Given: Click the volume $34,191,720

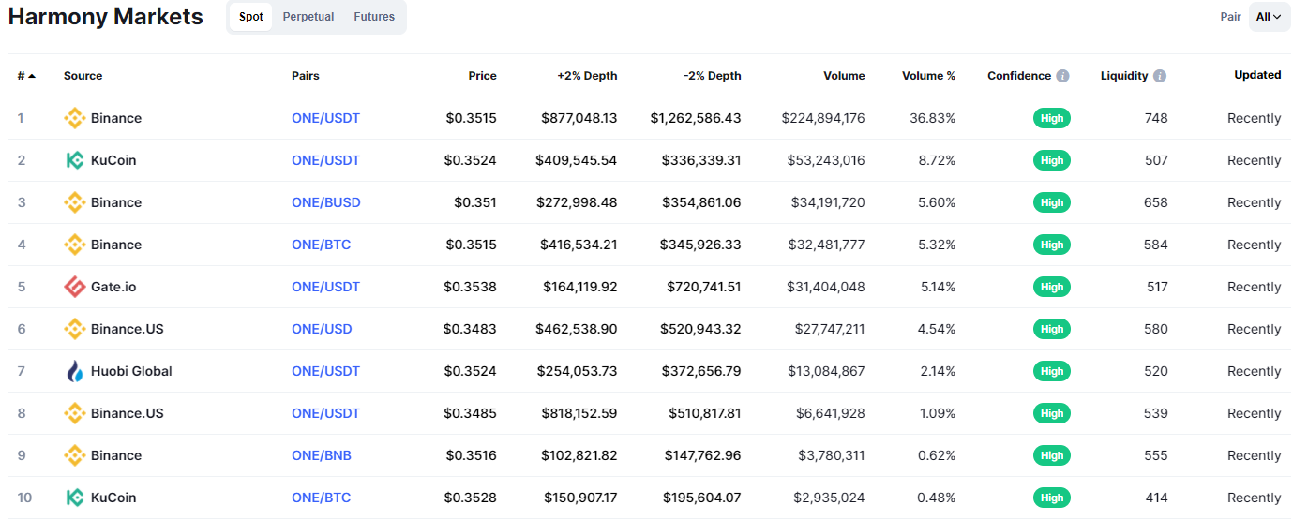Looking at the screenshot, I should pyautogui.click(x=826, y=202).
